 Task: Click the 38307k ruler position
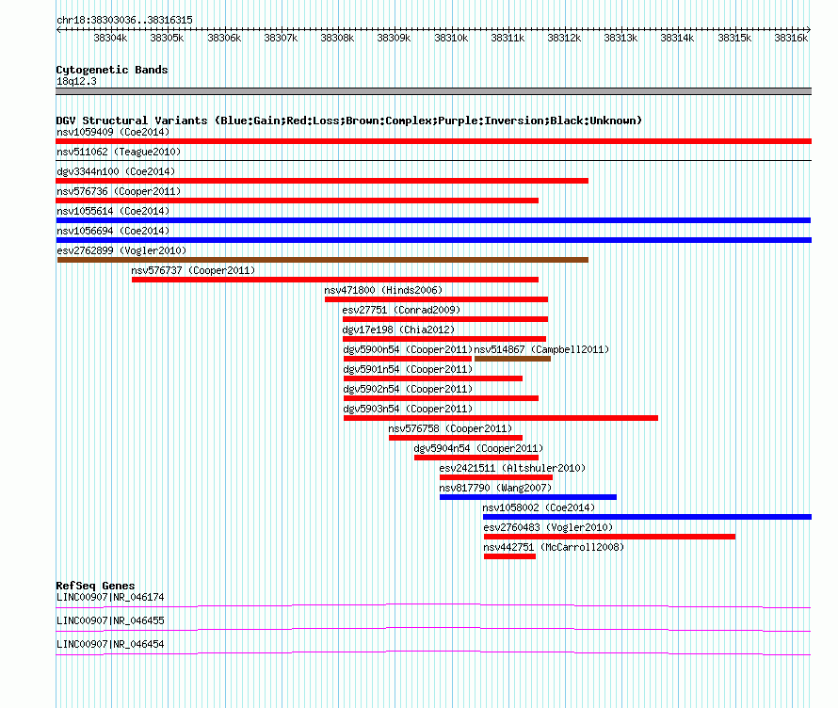tap(281, 38)
